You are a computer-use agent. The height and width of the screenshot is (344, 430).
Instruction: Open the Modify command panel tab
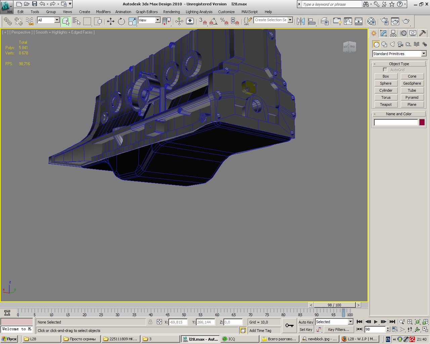click(x=383, y=33)
